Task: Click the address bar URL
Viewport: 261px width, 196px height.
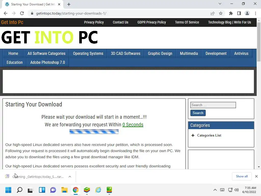Action: coord(71,13)
